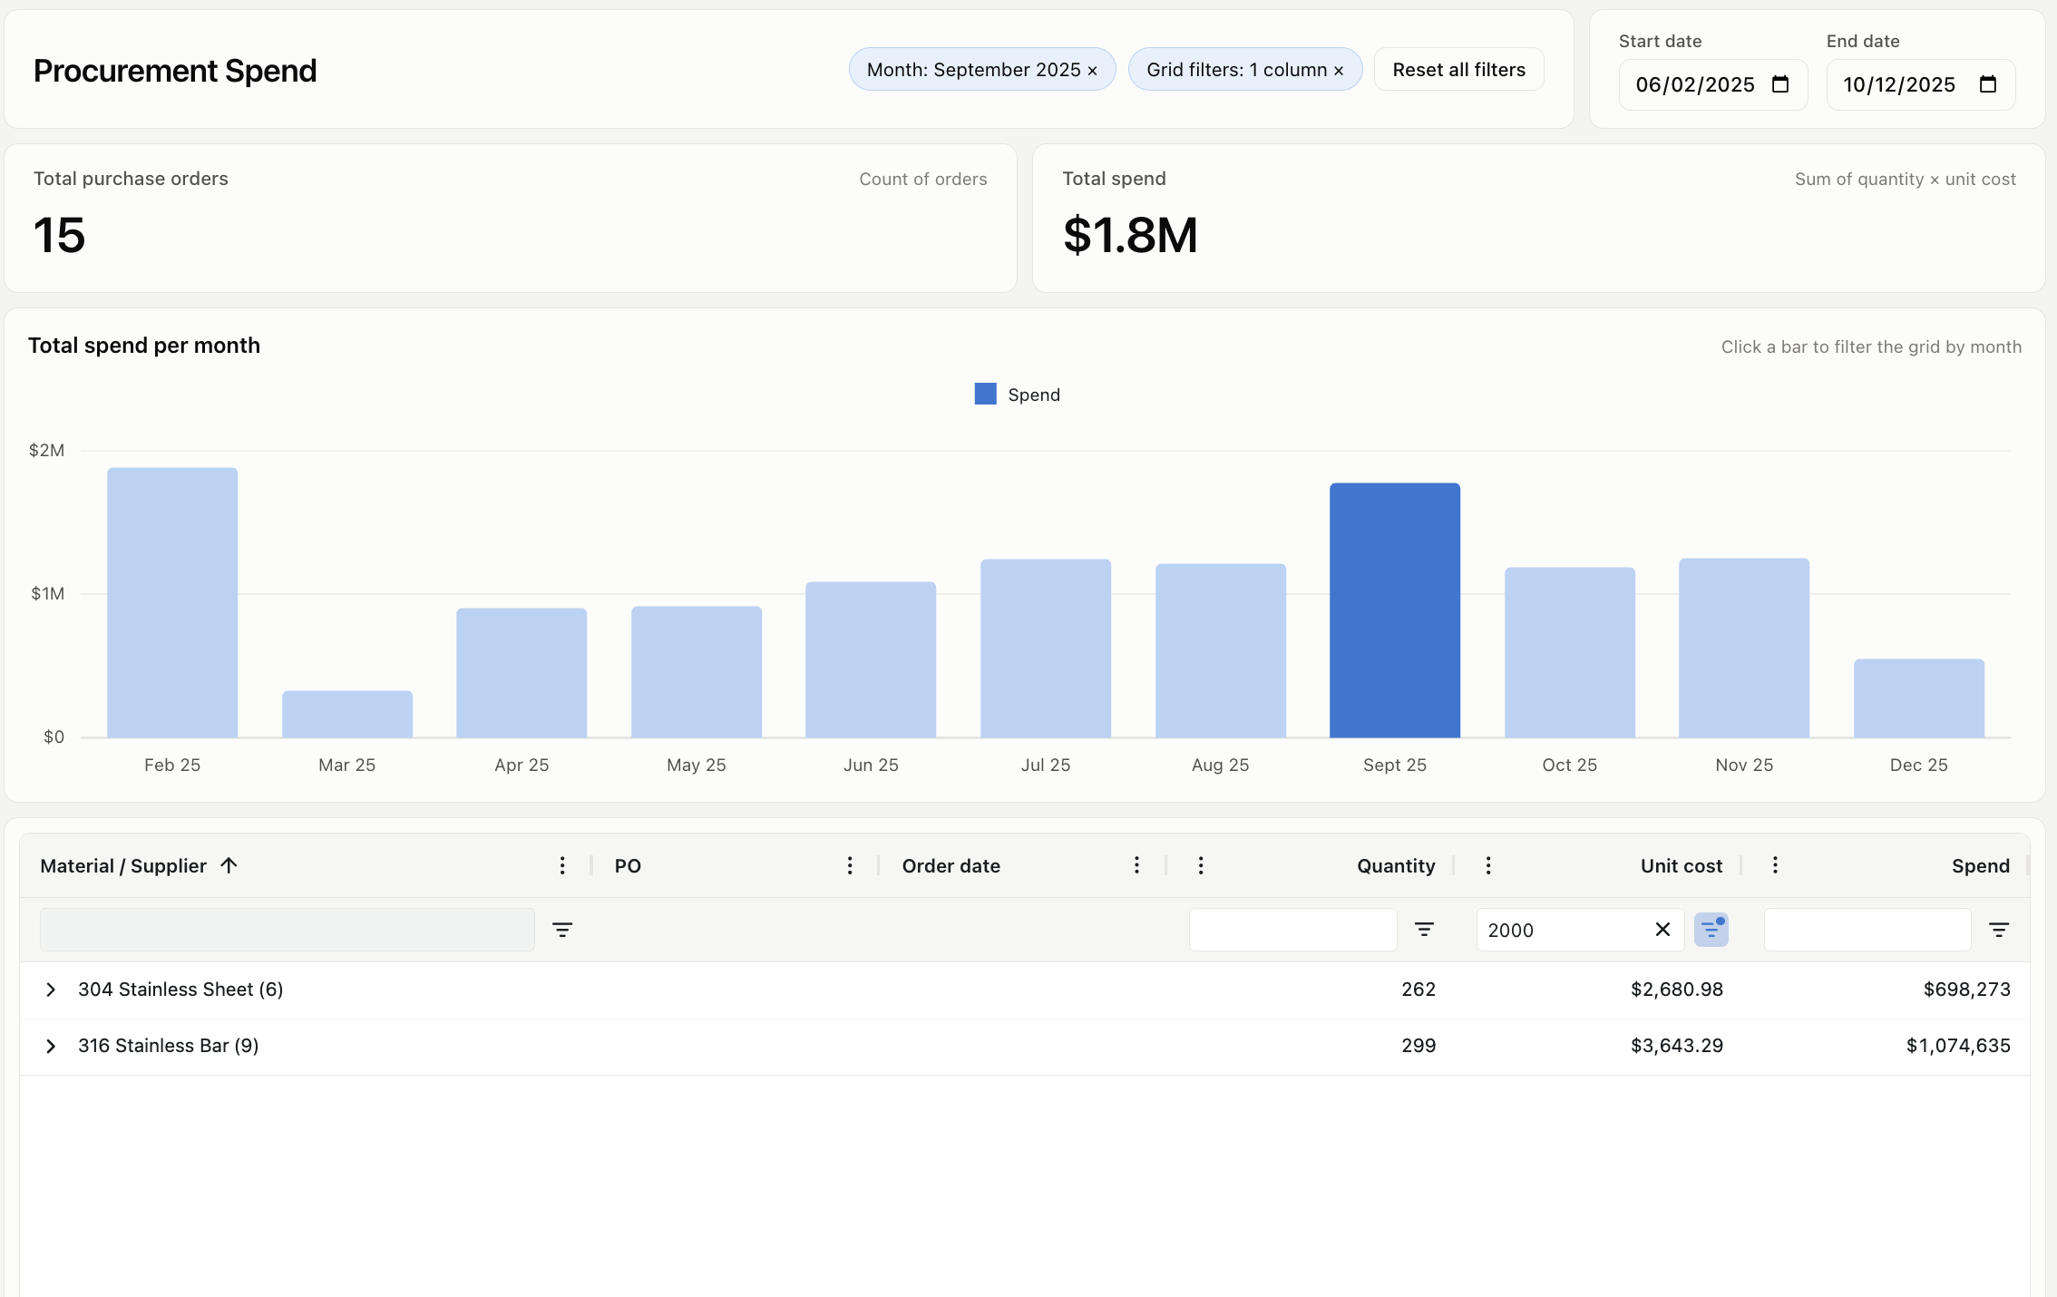Open the Material / Supplier column menu
This screenshot has width=2057, height=1297.
click(562, 865)
